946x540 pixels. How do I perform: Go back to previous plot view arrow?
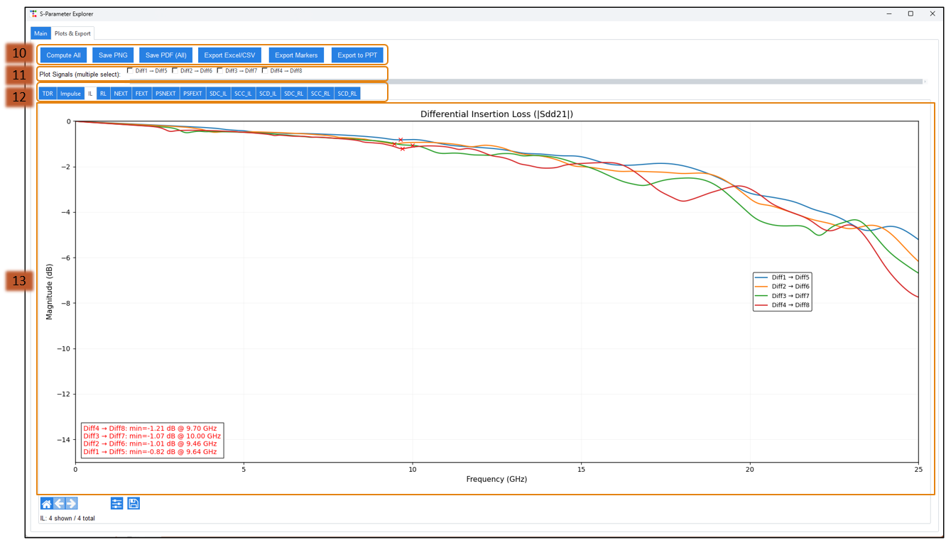59,504
